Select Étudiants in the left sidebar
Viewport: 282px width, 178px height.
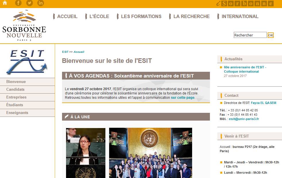[x=27, y=105]
